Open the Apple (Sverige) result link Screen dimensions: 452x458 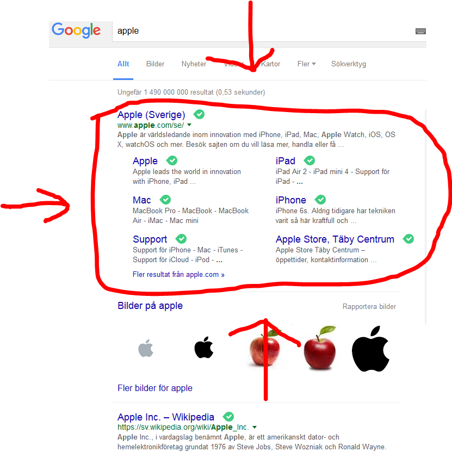tap(151, 114)
